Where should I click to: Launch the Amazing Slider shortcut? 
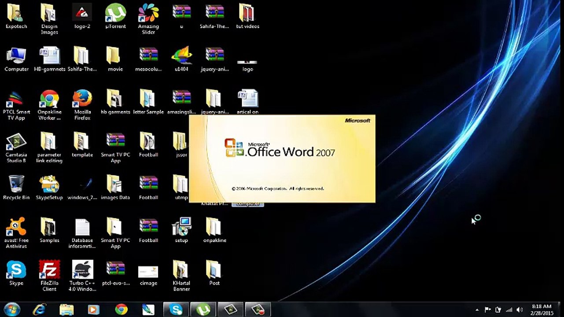click(x=148, y=19)
